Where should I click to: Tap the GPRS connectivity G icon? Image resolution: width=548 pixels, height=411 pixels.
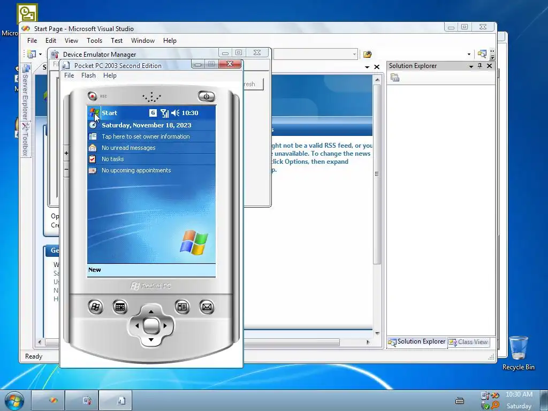click(x=153, y=112)
